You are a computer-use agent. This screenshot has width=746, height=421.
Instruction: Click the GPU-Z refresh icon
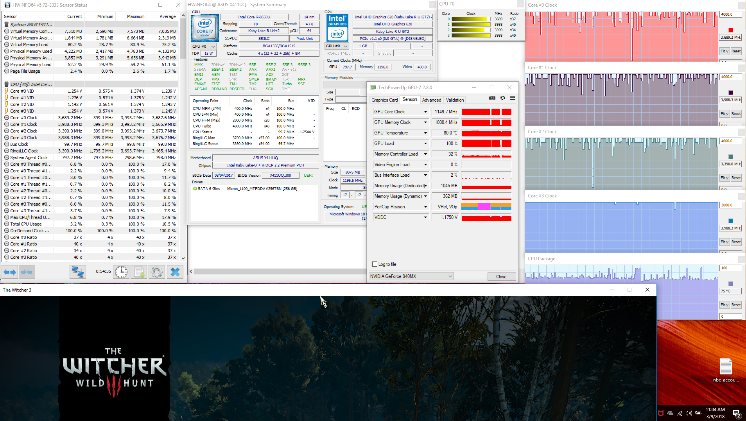[x=502, y=98]
